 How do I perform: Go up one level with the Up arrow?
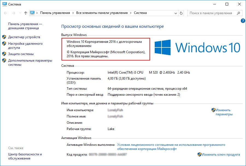[26, 13]
